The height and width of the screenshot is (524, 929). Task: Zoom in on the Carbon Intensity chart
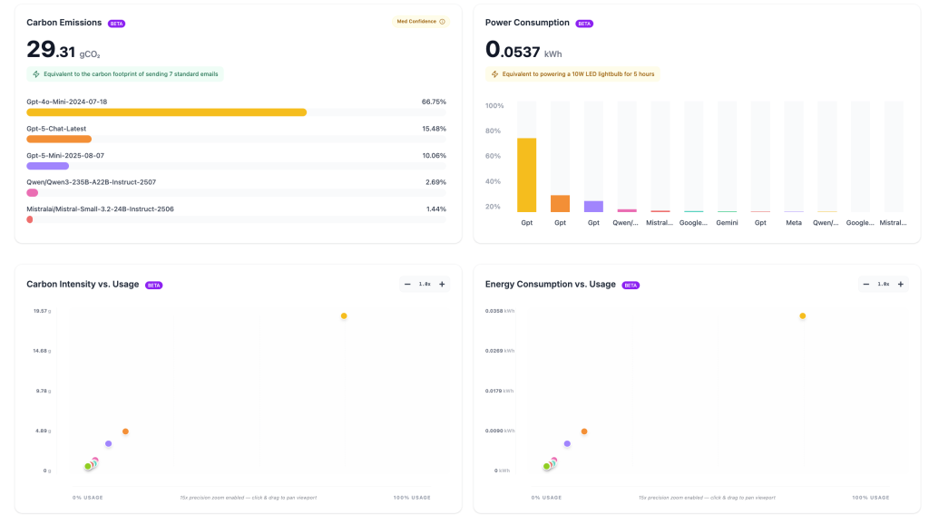pyautogui.click(x=442, y=283)
